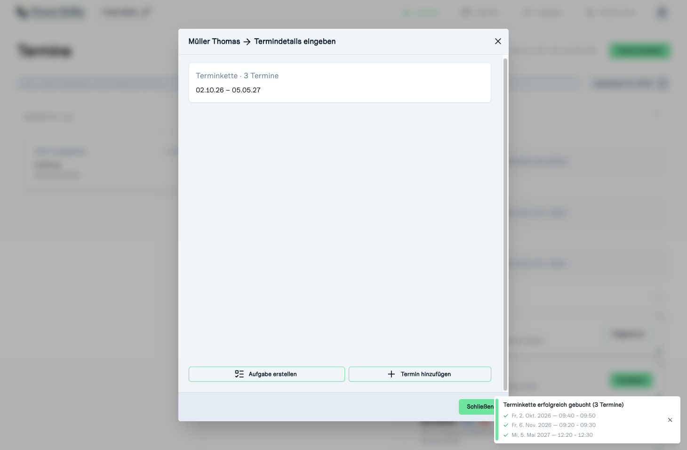The width and height of the screenshot is (687, 450).
Task: Click the Müller Thomas name in header
Action: (214, 41)
